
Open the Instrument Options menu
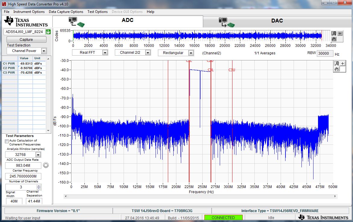tap(29, 12)
